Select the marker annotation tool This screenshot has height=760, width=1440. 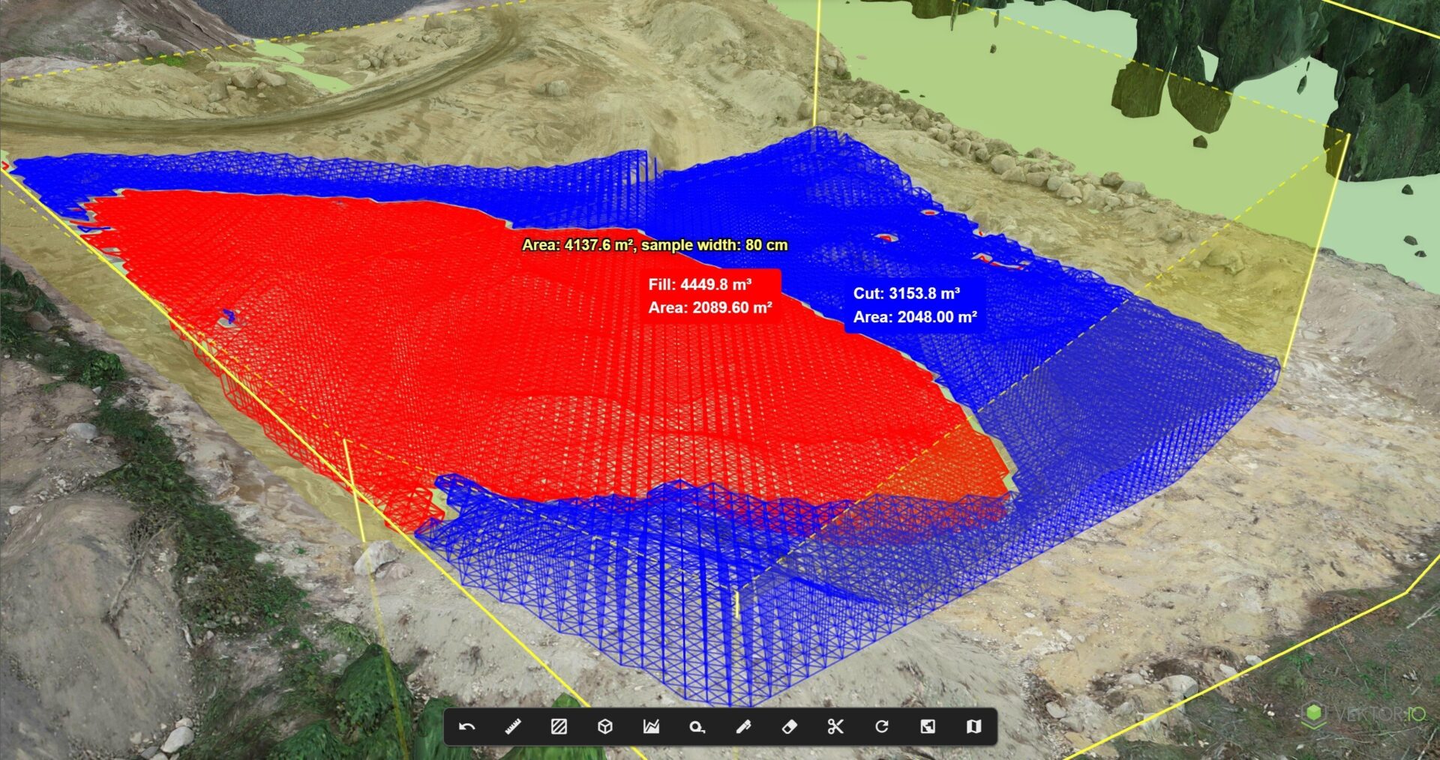[743, 727]
